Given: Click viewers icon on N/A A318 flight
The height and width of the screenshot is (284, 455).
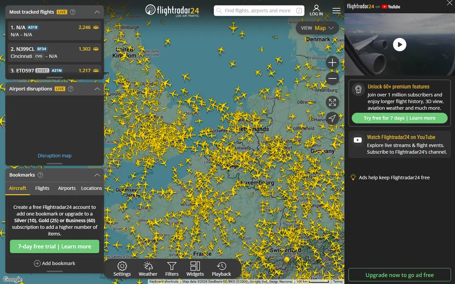Looking at the screenshot, I should pyautogui.click(x=96, y=27).
